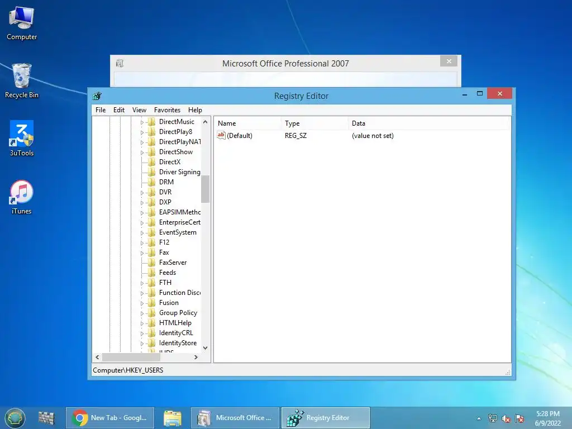The height and width of the screenshot is (429, 572).
Task: Select the EnterpriseCert key
Action: point(179,222)
